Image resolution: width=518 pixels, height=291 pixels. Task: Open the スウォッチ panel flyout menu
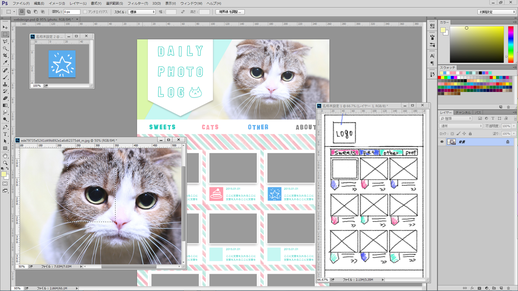point(515,67)
